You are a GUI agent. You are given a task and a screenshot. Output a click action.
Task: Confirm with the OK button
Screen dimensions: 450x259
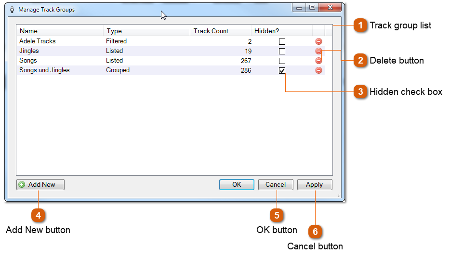tap(237, 185)
